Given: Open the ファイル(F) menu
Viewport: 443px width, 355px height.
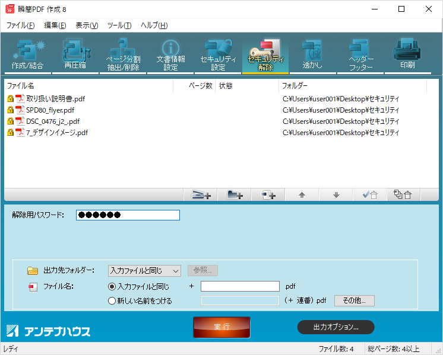Looking at the screenshot, I should pyautogui.click(x=20, y=25).
